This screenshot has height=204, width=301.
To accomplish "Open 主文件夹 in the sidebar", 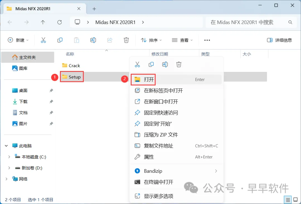I will (x=27, y=57).
